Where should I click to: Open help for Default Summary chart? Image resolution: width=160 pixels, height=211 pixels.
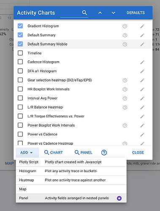(x=125, y=35)
